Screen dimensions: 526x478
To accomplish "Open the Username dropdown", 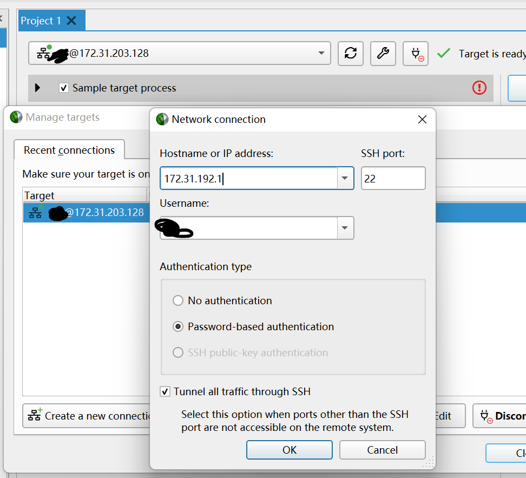I will tap(345, 228).
